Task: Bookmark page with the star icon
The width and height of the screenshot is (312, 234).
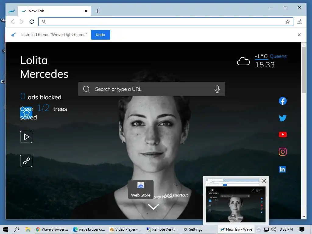Action: click(288, 22)
